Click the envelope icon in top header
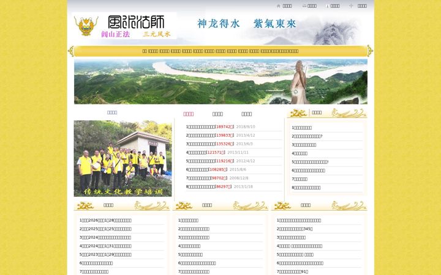Image resolution: width=441 pixels, height=275 pixels. [304, 6]
